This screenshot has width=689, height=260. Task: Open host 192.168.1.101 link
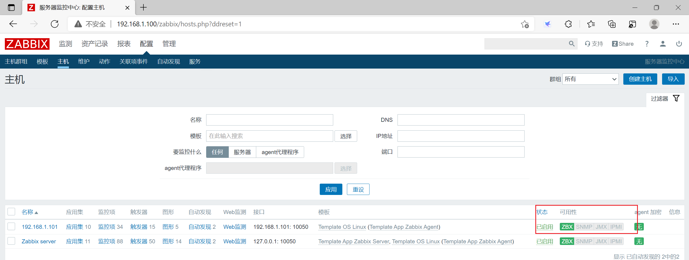(40, 227)
